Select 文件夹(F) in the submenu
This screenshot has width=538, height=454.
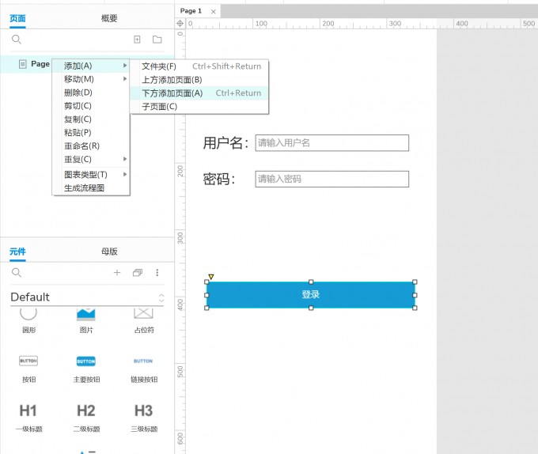[x=199, y=66]
